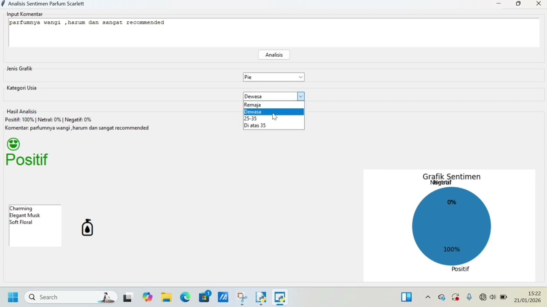Click the Grafik Sentimen pie chart
The height and width of the screenshot is (307, 547).
click(x=452, y=226)
